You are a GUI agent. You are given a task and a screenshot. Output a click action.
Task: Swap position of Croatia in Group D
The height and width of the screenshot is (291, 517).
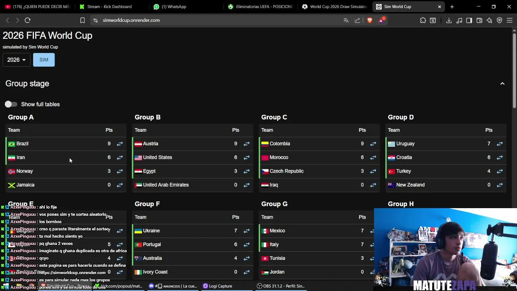[500, 158]
